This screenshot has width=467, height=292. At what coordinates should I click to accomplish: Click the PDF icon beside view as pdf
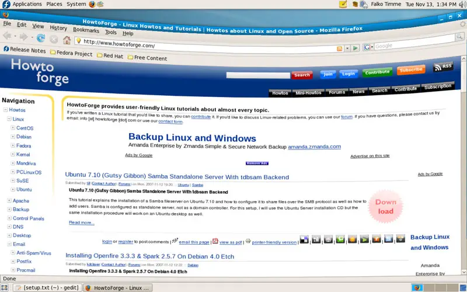(x=215, y=241)
